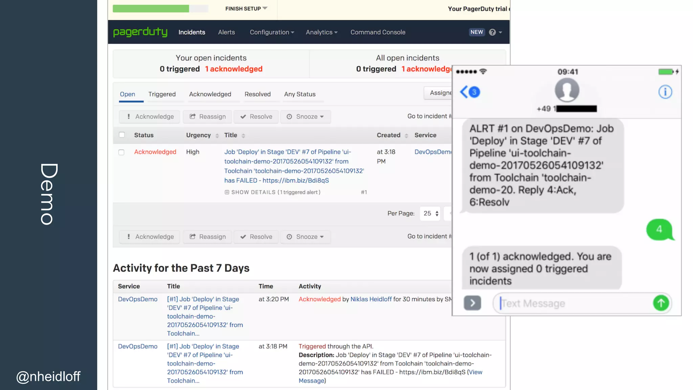Image resolution: width=693 pixels, height=390 pixels.
Task: Open the help question mark icon
Action: click(x=492, y=32)
